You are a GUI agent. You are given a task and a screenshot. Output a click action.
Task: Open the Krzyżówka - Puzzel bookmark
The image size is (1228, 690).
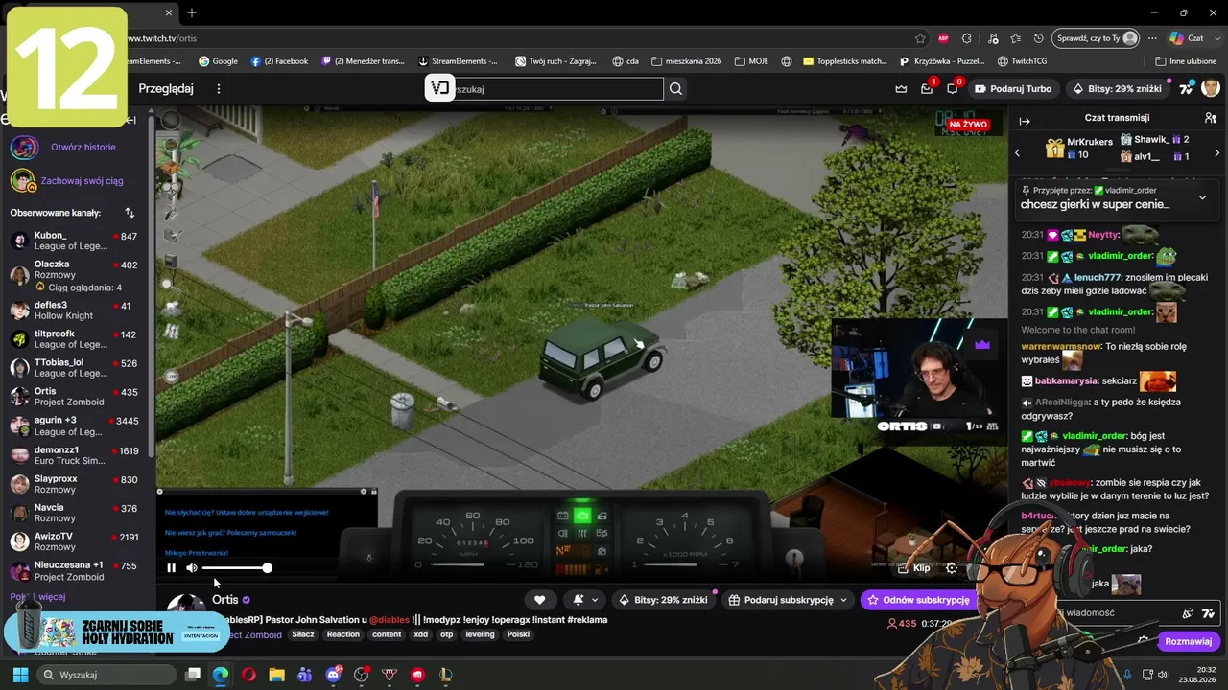click(942, 61)
